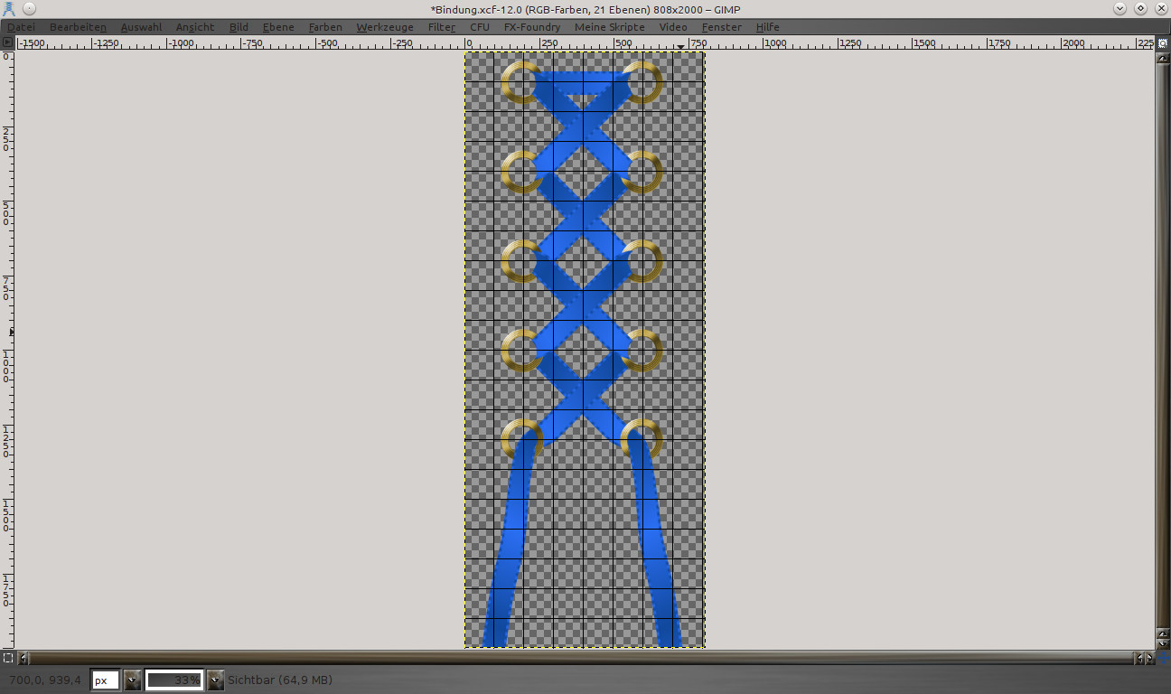Open the Bild menu
The width and height of the screenshot is (1171, 694).
(x=239, y=27)
